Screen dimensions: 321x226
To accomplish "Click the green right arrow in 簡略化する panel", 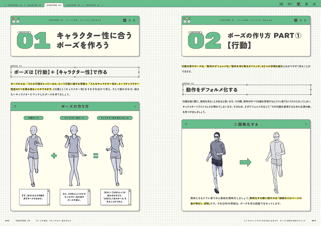I will (245, 162).
